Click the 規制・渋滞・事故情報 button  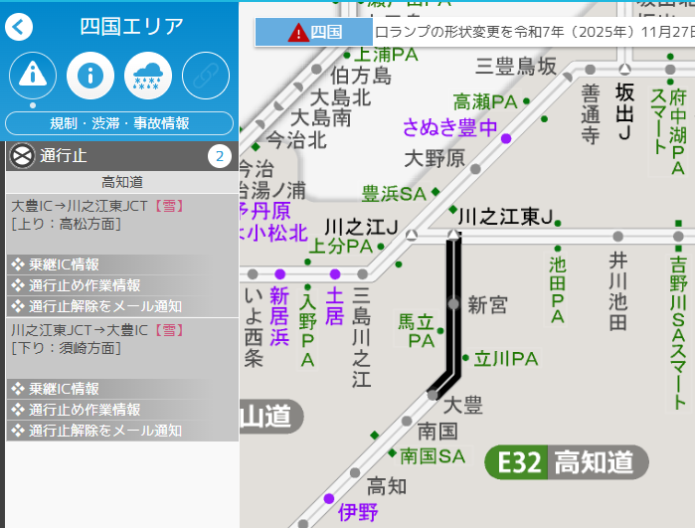(119, 123)
